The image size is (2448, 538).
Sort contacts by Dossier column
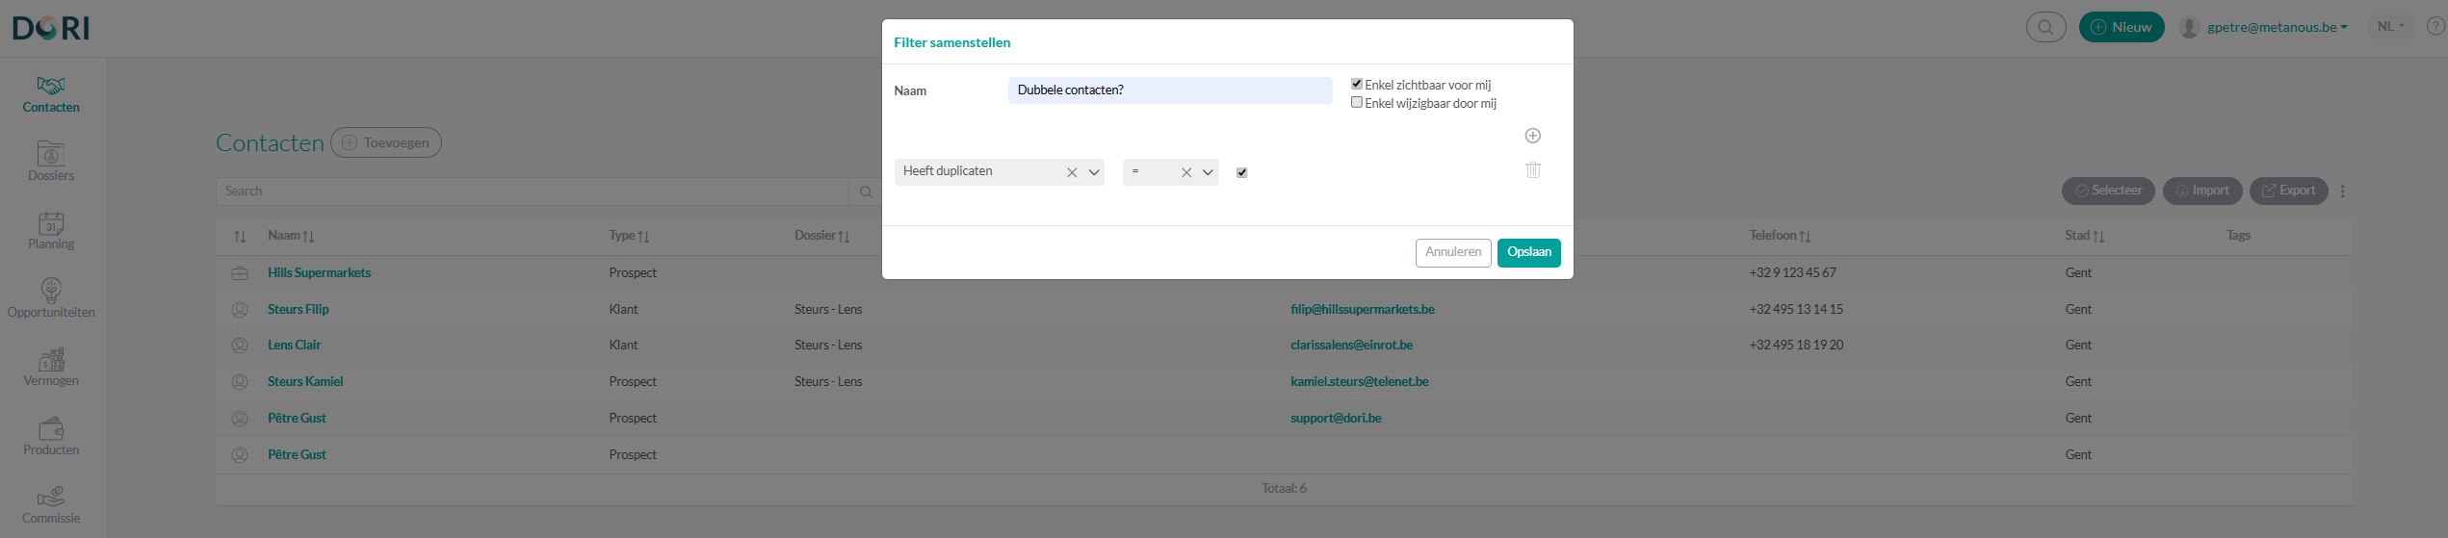[821, 236]
